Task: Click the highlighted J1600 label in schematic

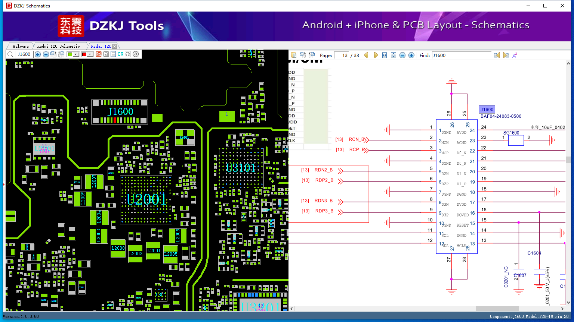Action: click(x=487, y=110)
